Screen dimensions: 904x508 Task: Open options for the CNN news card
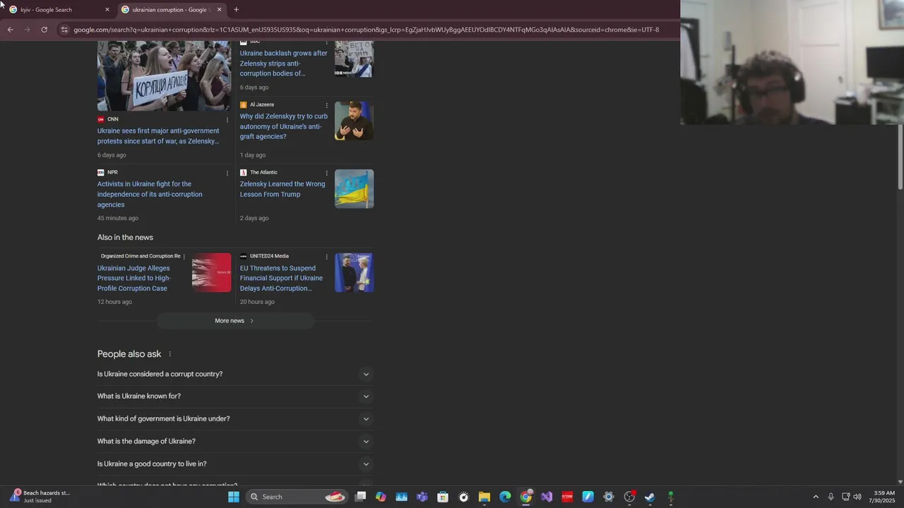[227, 120]
